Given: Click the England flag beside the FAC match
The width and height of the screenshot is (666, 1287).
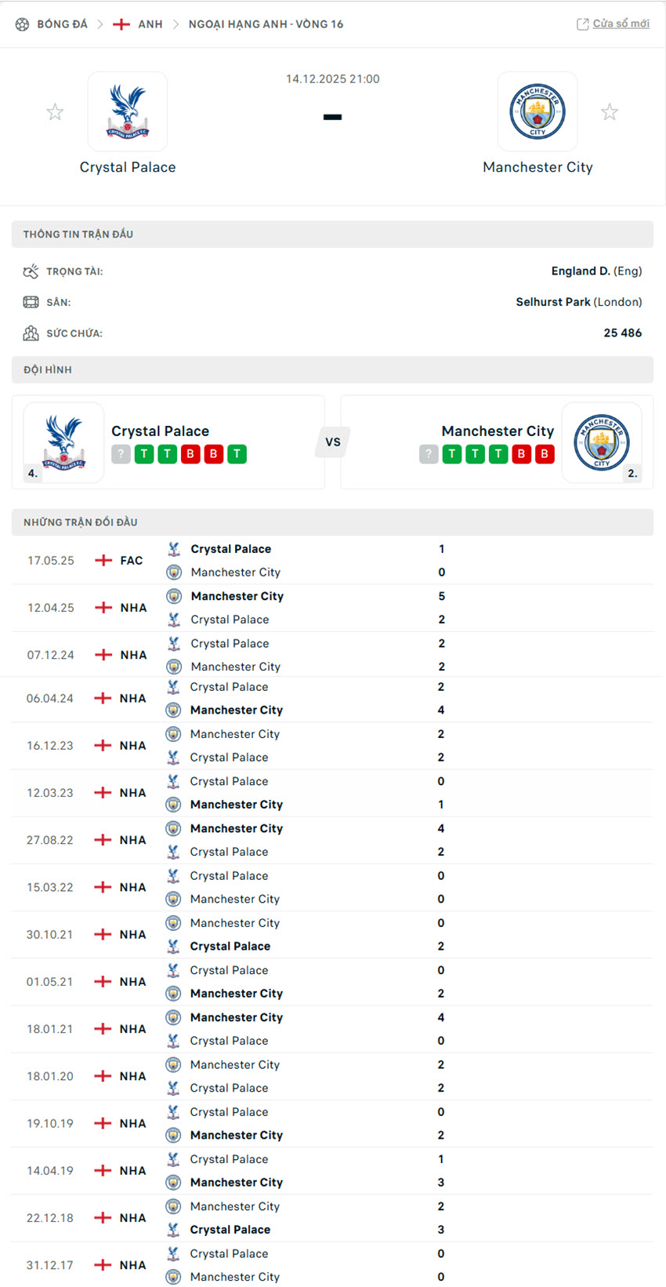Looking at the screenshot, I should [102, 560].
